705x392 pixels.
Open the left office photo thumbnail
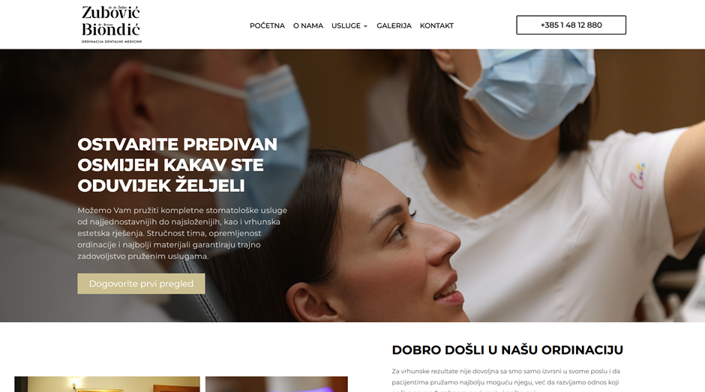tap(107, 385)
